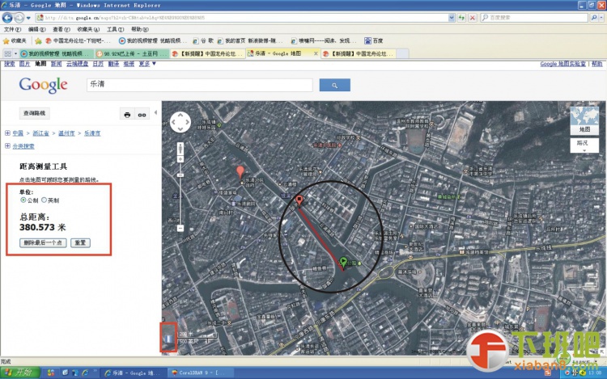Click the map pan compass control
Screen dimensions: 607x379
[x=180, y=121]
